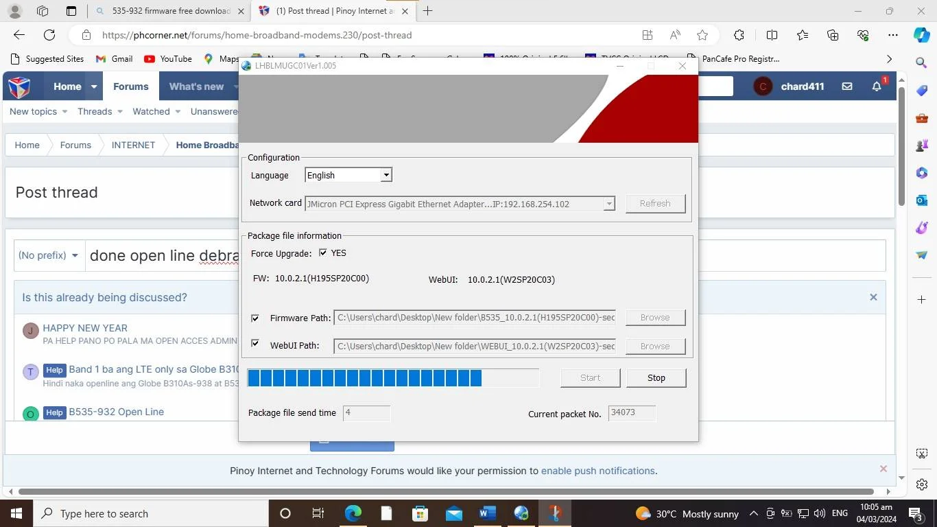Click the Package file send time field
The image size is (937, 527).
[366, 413]
